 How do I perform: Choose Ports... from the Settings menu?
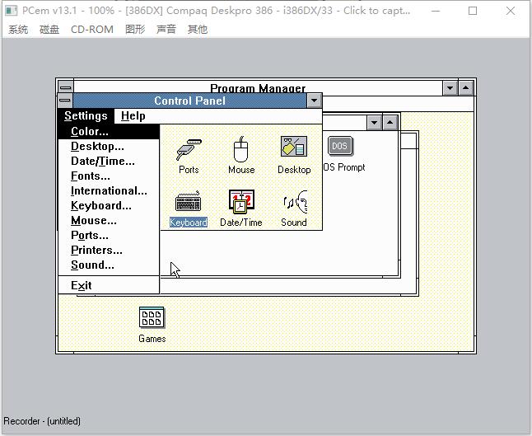[109, 236]
